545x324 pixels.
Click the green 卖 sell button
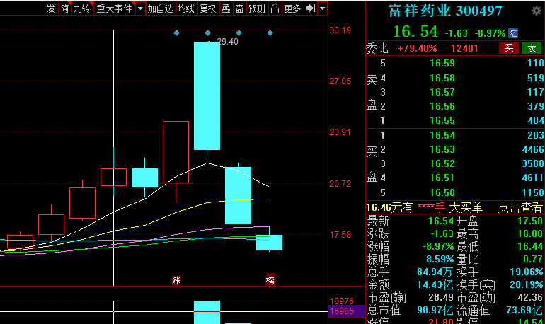(532, 48)
